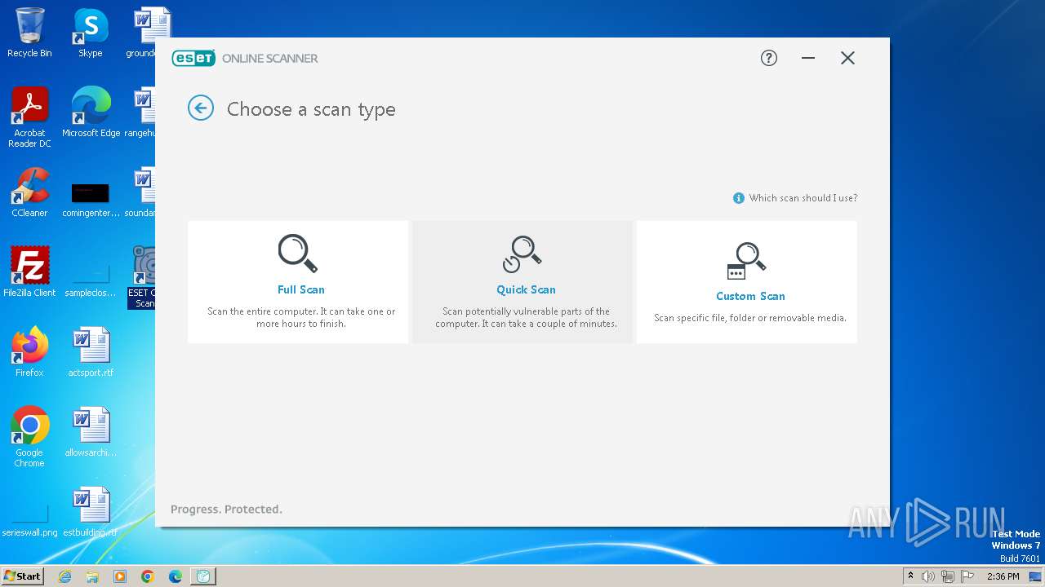Select actsport.rtf desktop file
The width and height of the screenshot is (1045, 587).
point(91,352)
